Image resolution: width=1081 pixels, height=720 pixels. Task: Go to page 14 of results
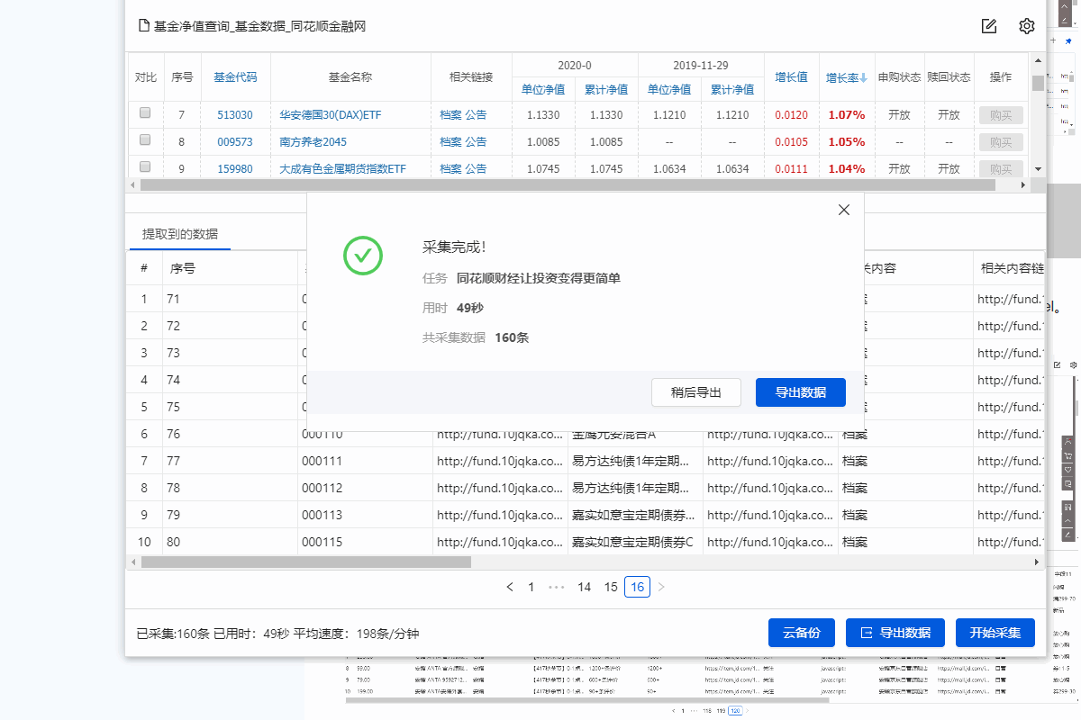pyautogui.click(x=584, y=587)
